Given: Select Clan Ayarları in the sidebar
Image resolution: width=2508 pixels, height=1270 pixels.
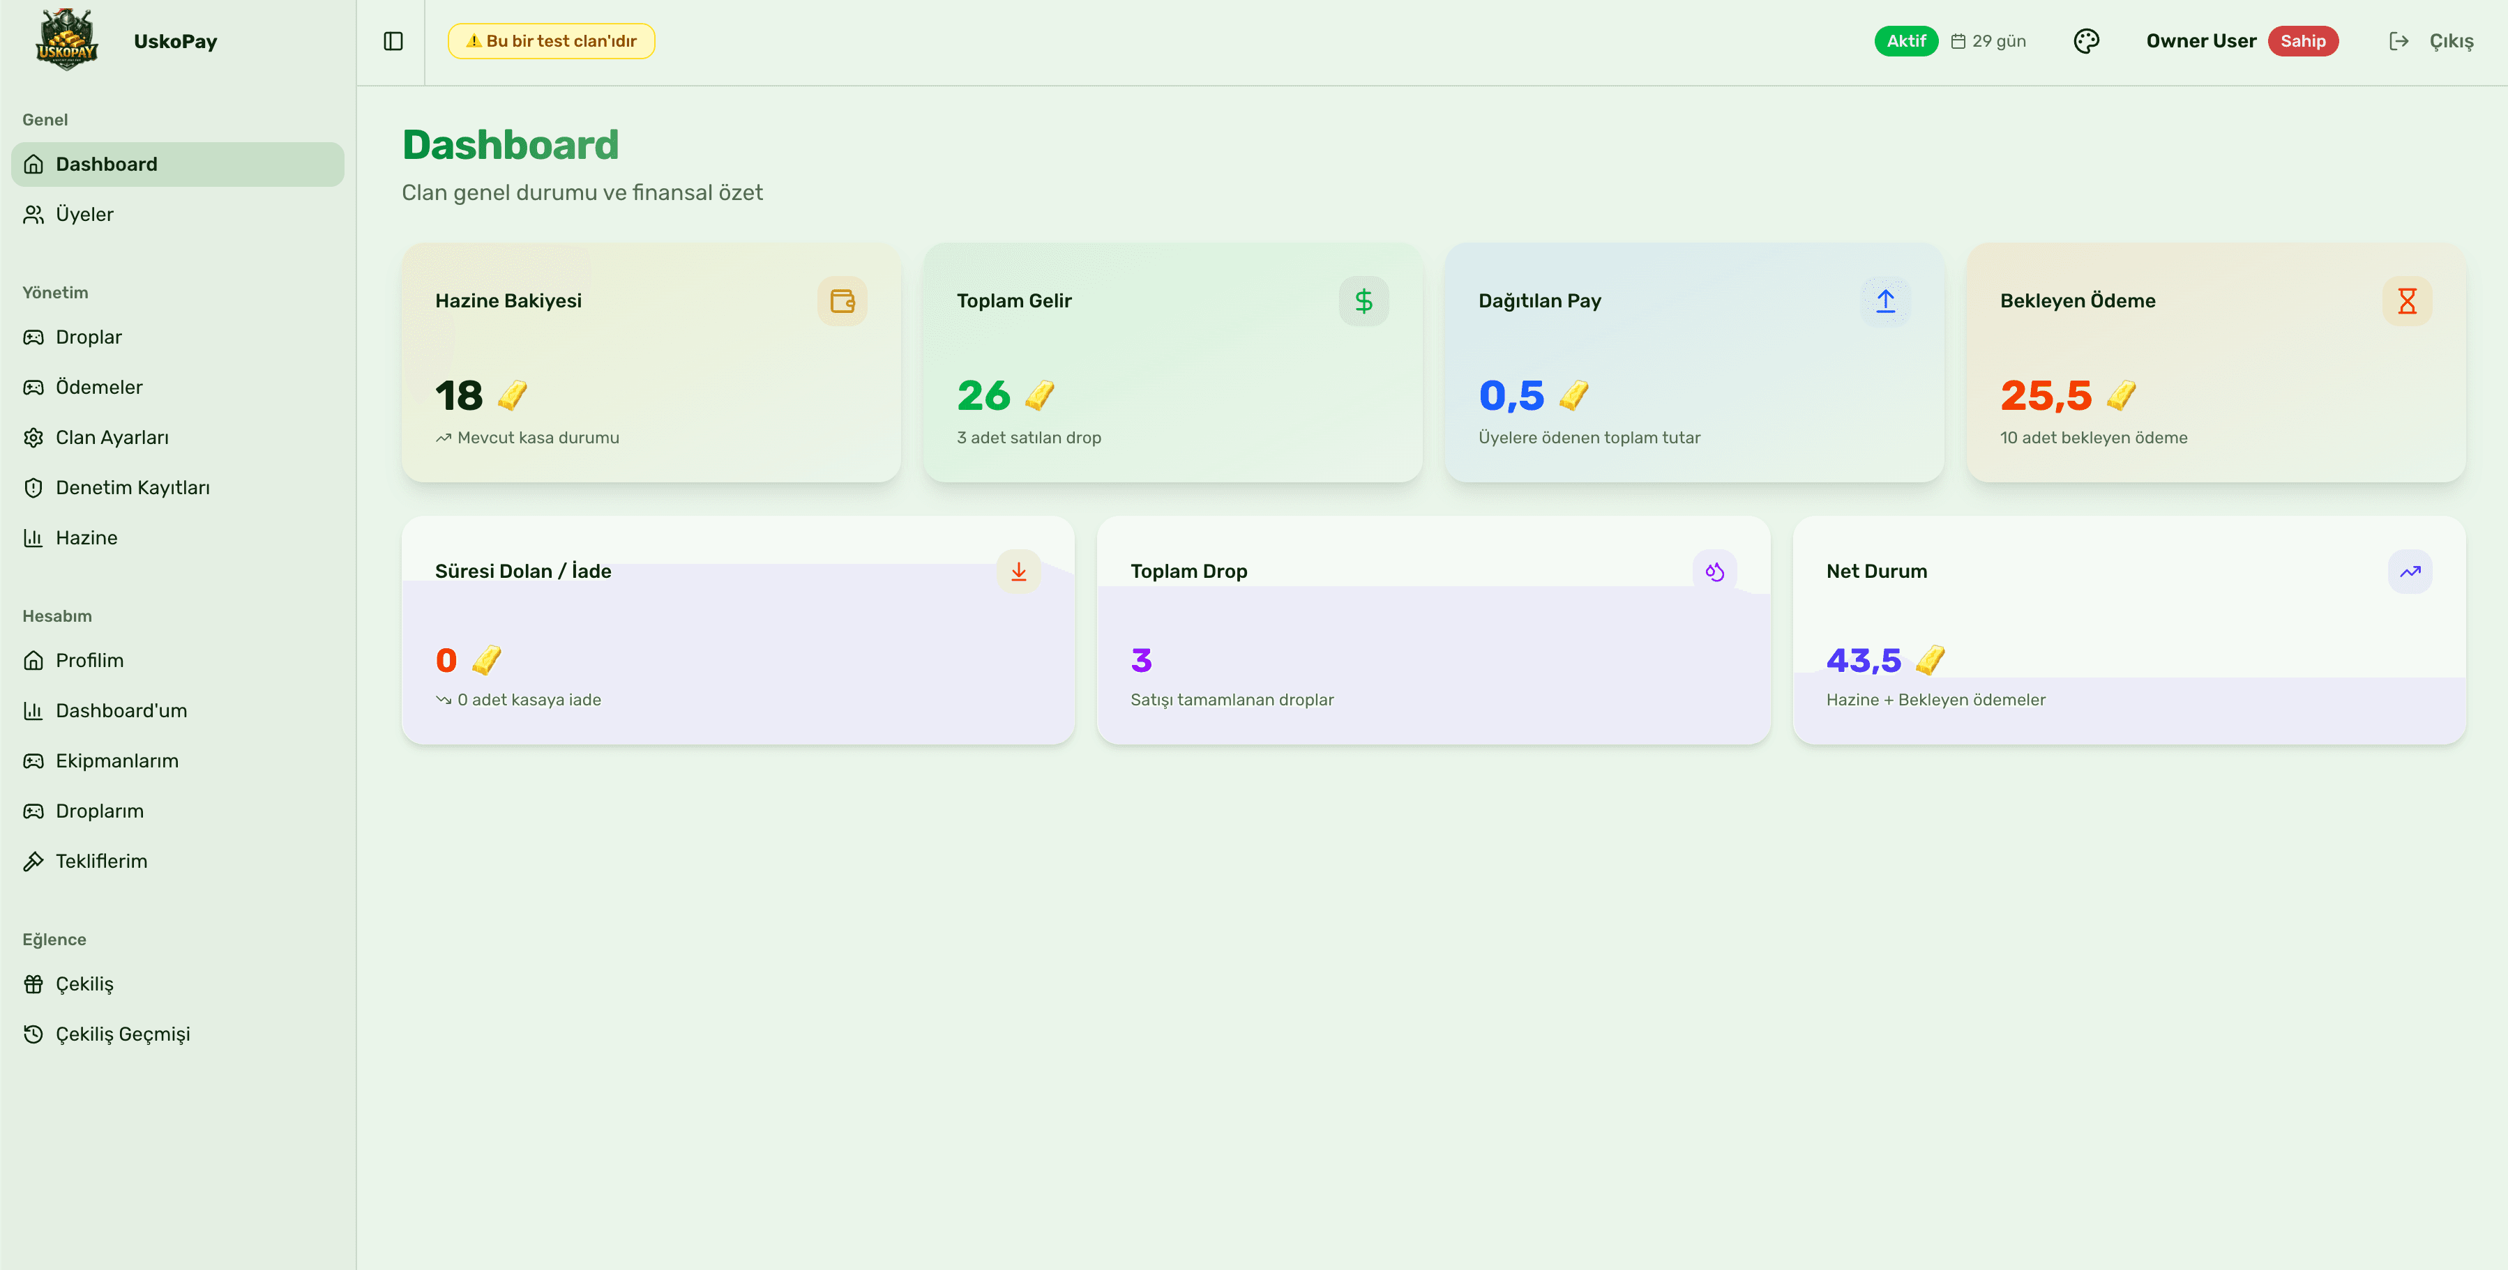Looking at the screenshot, I should (x=113, y=437).
